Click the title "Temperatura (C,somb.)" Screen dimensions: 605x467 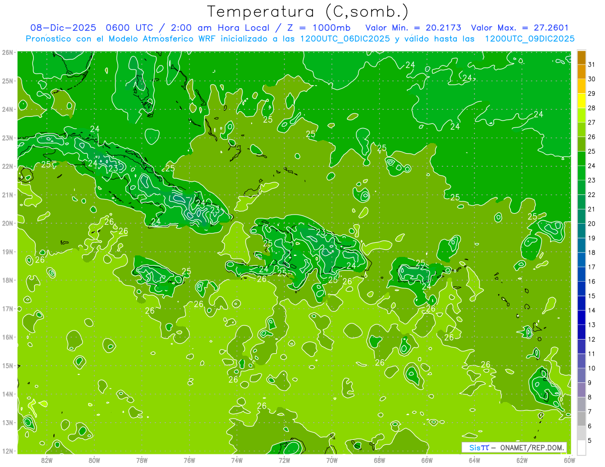308,12
